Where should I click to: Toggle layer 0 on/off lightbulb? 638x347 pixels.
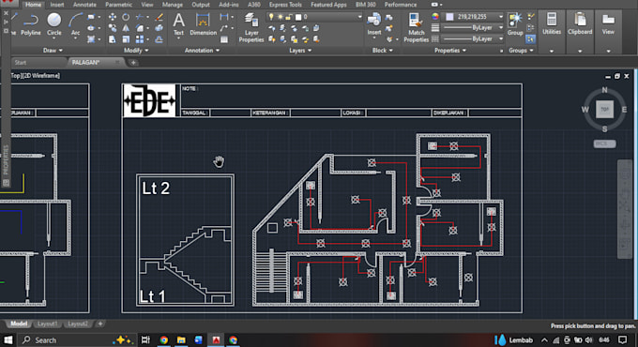(271, 17)
